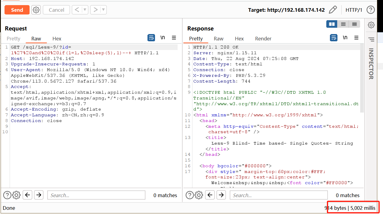Go to next Response search match
This screenshot has width=383, height=214.
[221, 195]
